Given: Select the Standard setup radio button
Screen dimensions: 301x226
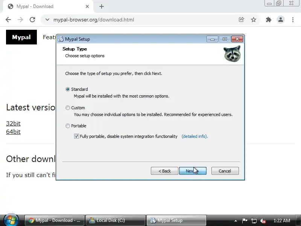Looking at the screenshot, I should pos(68,89).
